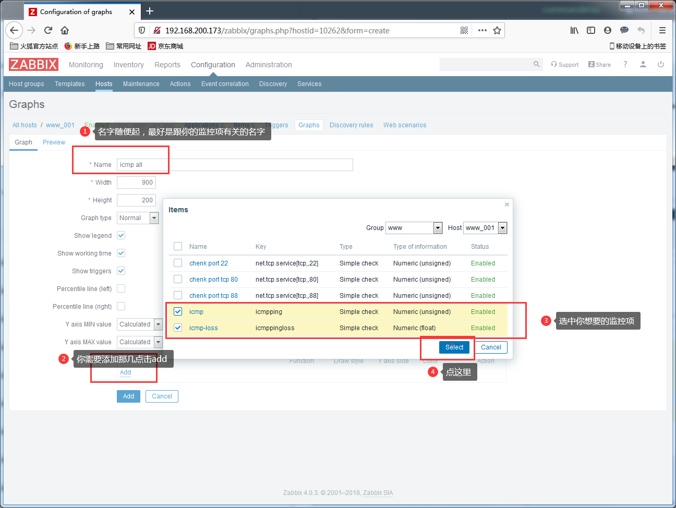The image size is (676, 508).
Task: Click the chat bubble toolbar icon
Action: click(x=624, y=30)
